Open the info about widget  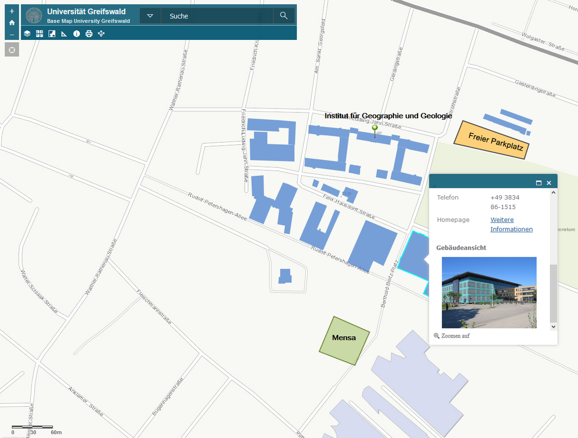click(x=76, y=34)
